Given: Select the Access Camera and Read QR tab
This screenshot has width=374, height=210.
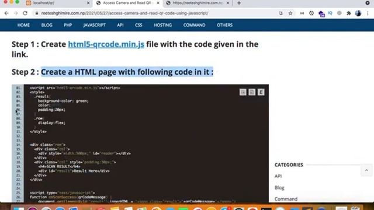Looking at the screenshot, I should tap(127, 3).
